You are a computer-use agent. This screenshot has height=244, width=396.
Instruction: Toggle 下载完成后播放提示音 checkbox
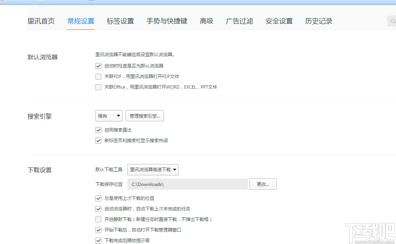[98, 241]
